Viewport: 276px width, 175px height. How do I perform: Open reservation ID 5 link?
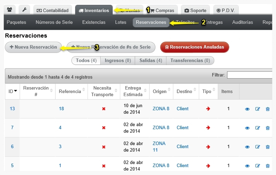tap(12, 165)
